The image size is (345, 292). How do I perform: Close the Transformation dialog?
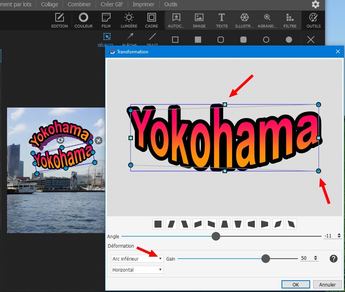tap(338, 51)
